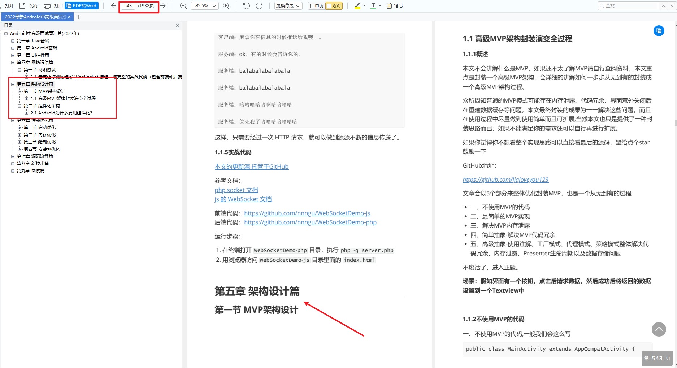Image resolution: width=677 pixels, height=368 pixels.
Task: Select the highlighter tool
Action: (357, 5)
